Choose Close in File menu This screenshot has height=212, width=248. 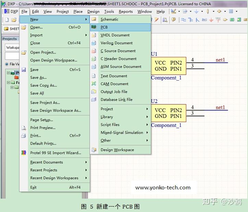(55, 43)
